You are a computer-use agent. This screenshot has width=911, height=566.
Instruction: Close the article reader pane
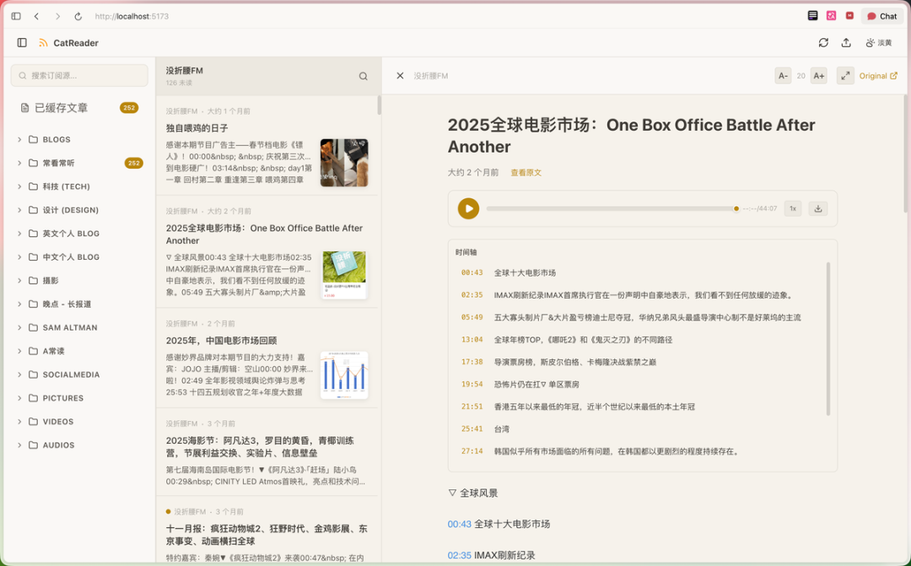[x=400, y=76]
